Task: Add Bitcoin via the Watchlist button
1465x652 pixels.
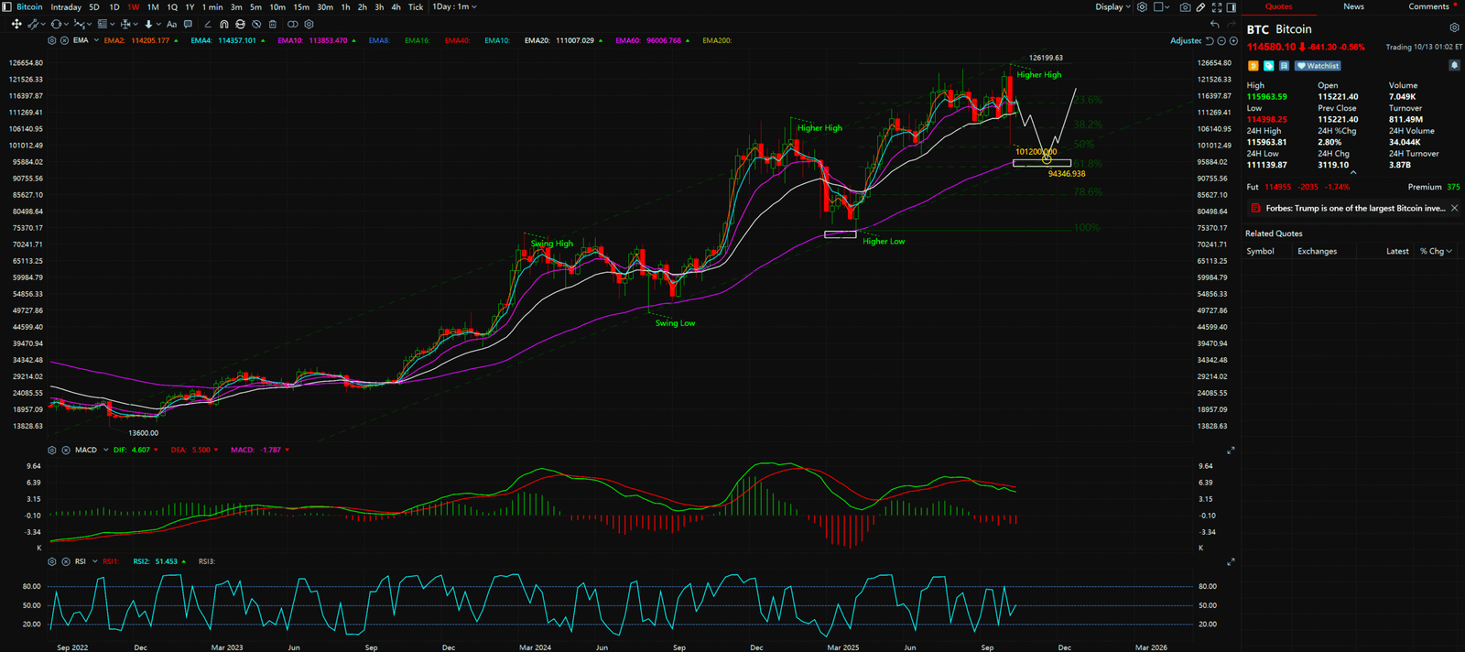Action: pos(1318,66)
